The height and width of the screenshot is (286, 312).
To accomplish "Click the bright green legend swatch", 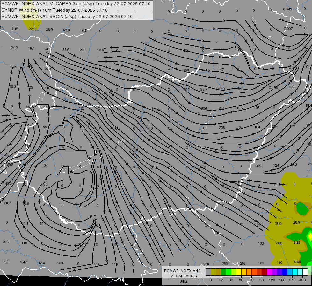I will pyautogui.click(x=229, y=272).
